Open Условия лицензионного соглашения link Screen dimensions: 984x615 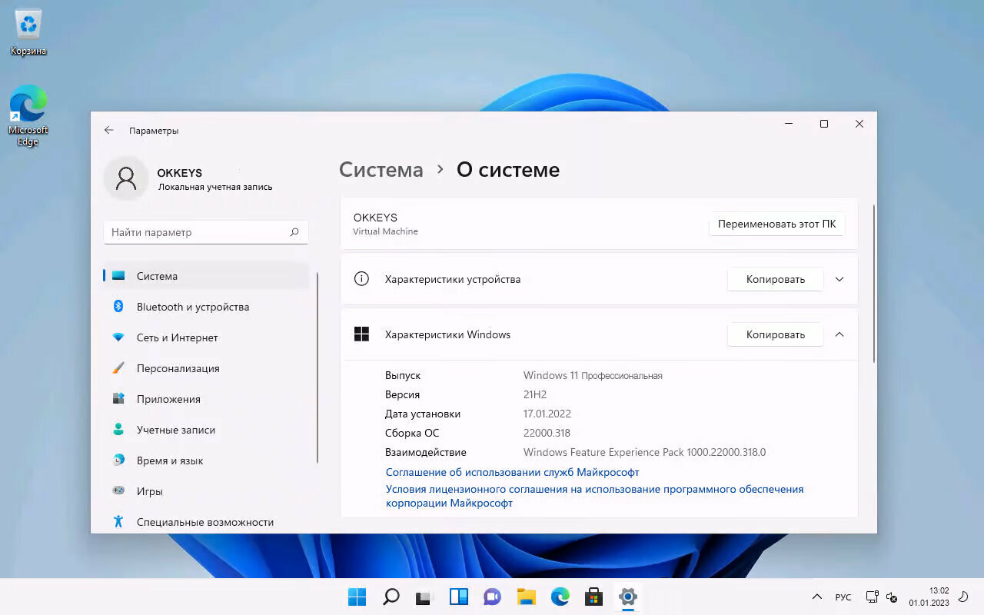[x=594, y=496]
